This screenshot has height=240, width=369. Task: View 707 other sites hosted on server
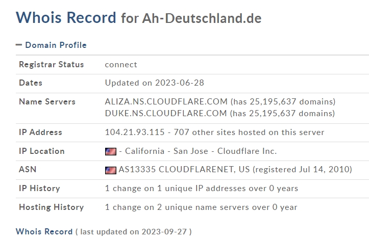[249, 132]
